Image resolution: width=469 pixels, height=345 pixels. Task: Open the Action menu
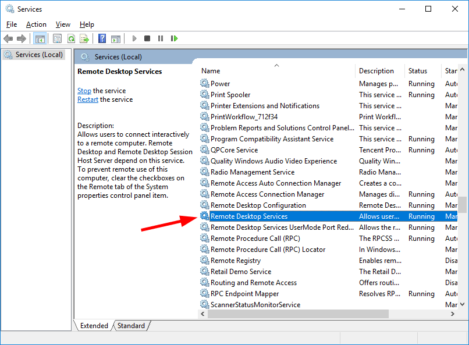[36, 24]
